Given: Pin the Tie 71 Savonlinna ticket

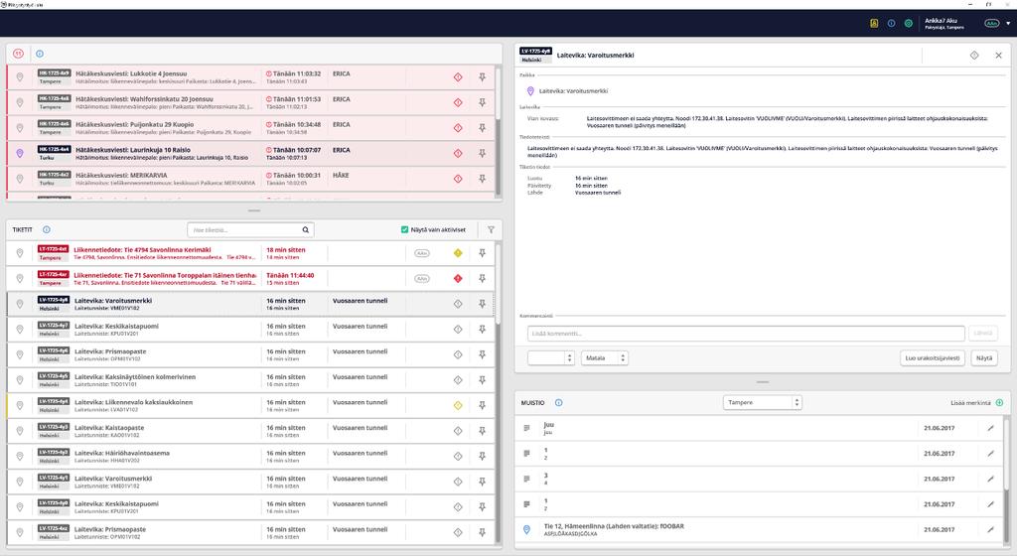Looking at the screenshot, I should 482,278.
